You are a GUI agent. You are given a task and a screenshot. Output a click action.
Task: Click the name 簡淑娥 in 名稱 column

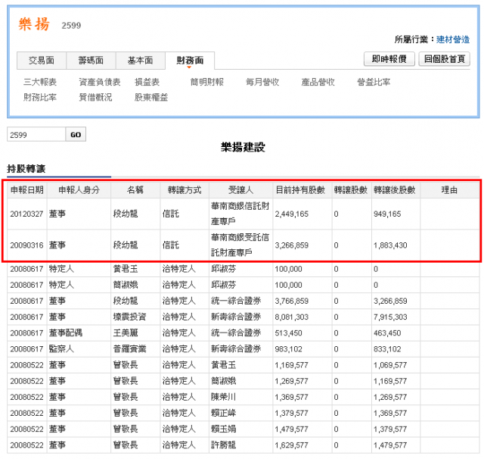tap(126, 285)
